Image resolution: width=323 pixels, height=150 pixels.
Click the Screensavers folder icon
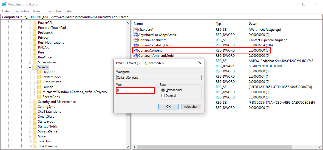35,62
